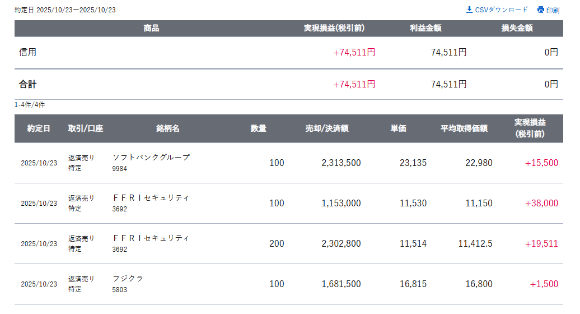Click the 利益金額 summary header

tap(425, 29)
